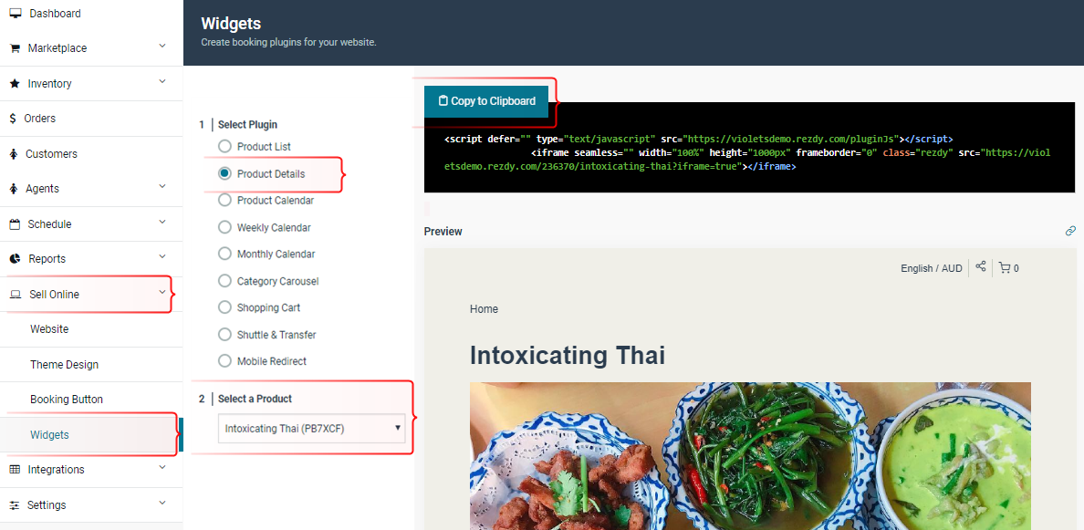Click the Customers person icon
Image resolution: width=1084 pixels, height=530 pixels.
14,153
